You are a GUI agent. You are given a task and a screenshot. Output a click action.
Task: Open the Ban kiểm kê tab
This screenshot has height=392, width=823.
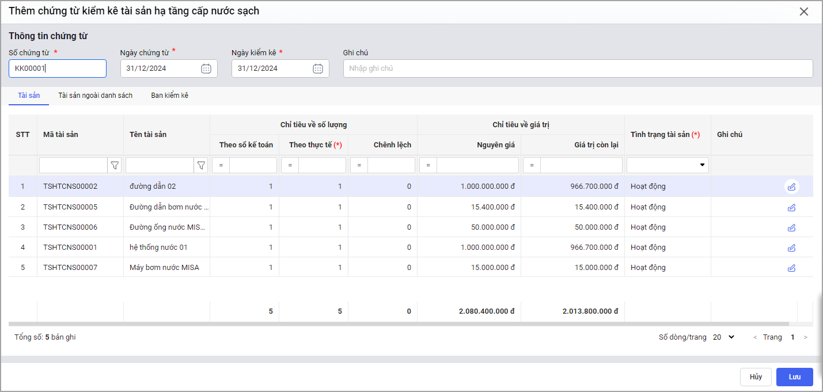tap(170, 96)
